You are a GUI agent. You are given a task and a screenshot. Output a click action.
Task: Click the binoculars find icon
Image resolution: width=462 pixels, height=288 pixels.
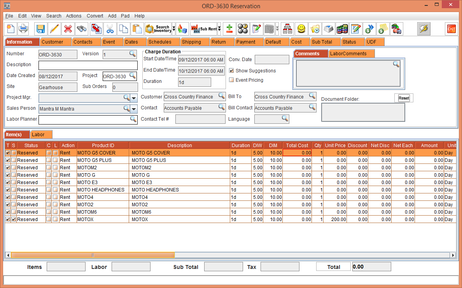[82, 29]
